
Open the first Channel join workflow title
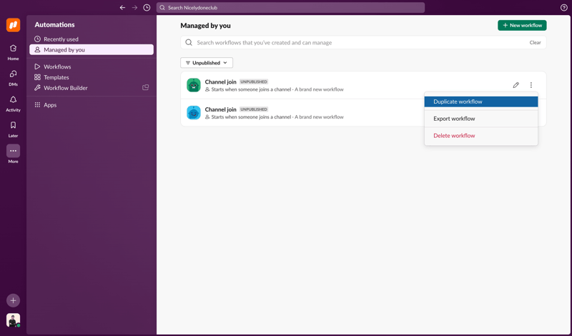221,81
